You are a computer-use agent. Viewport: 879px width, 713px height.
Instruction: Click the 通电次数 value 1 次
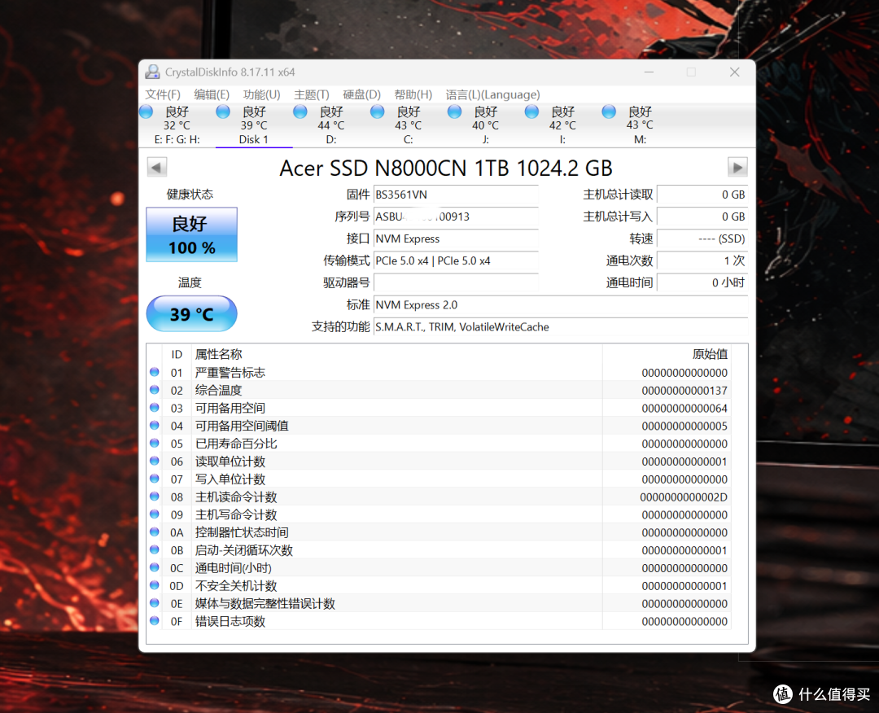[702, 260]
